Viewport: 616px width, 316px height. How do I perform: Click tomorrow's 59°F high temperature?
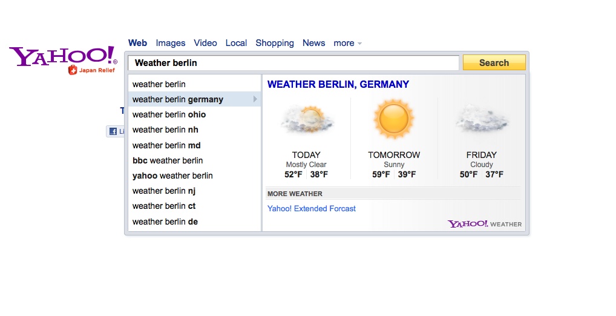(381, 174)
